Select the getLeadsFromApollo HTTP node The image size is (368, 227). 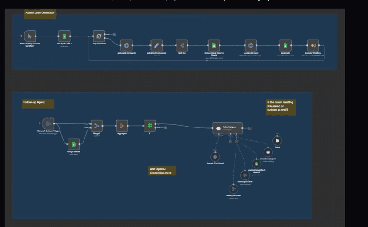tap(127, 45)
